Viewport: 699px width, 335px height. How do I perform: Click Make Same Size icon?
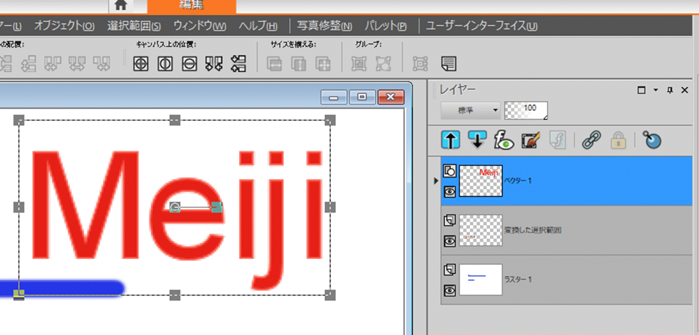[323, 64]
